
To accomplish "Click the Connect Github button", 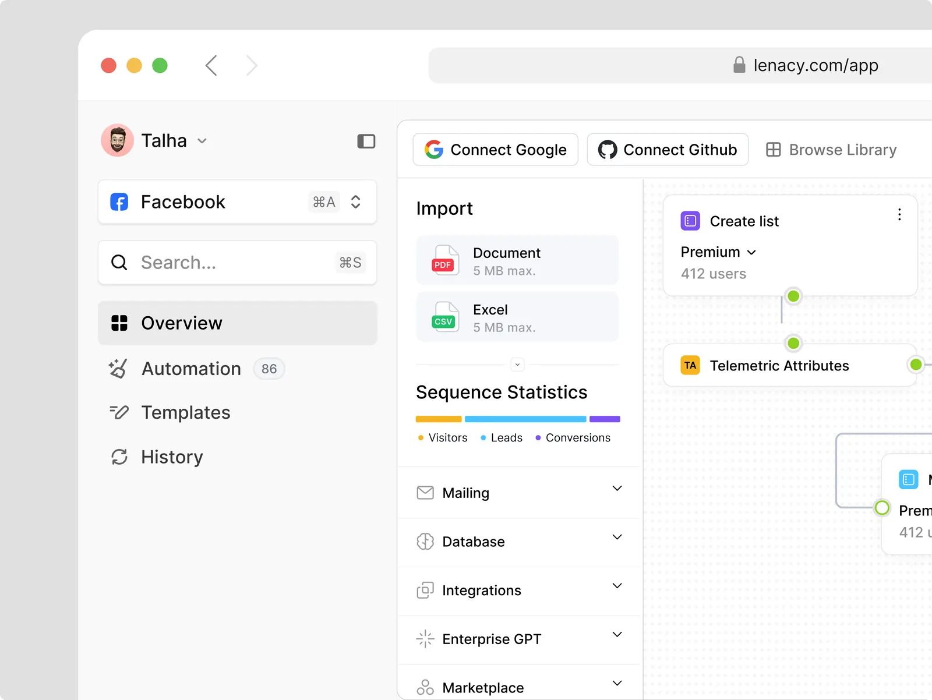I will 668,150.
